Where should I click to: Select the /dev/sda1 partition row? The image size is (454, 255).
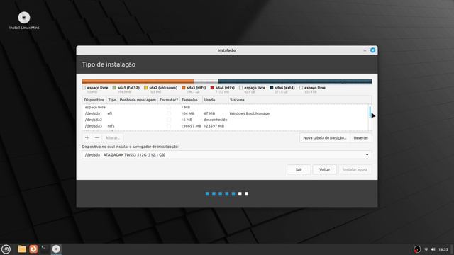225,113
